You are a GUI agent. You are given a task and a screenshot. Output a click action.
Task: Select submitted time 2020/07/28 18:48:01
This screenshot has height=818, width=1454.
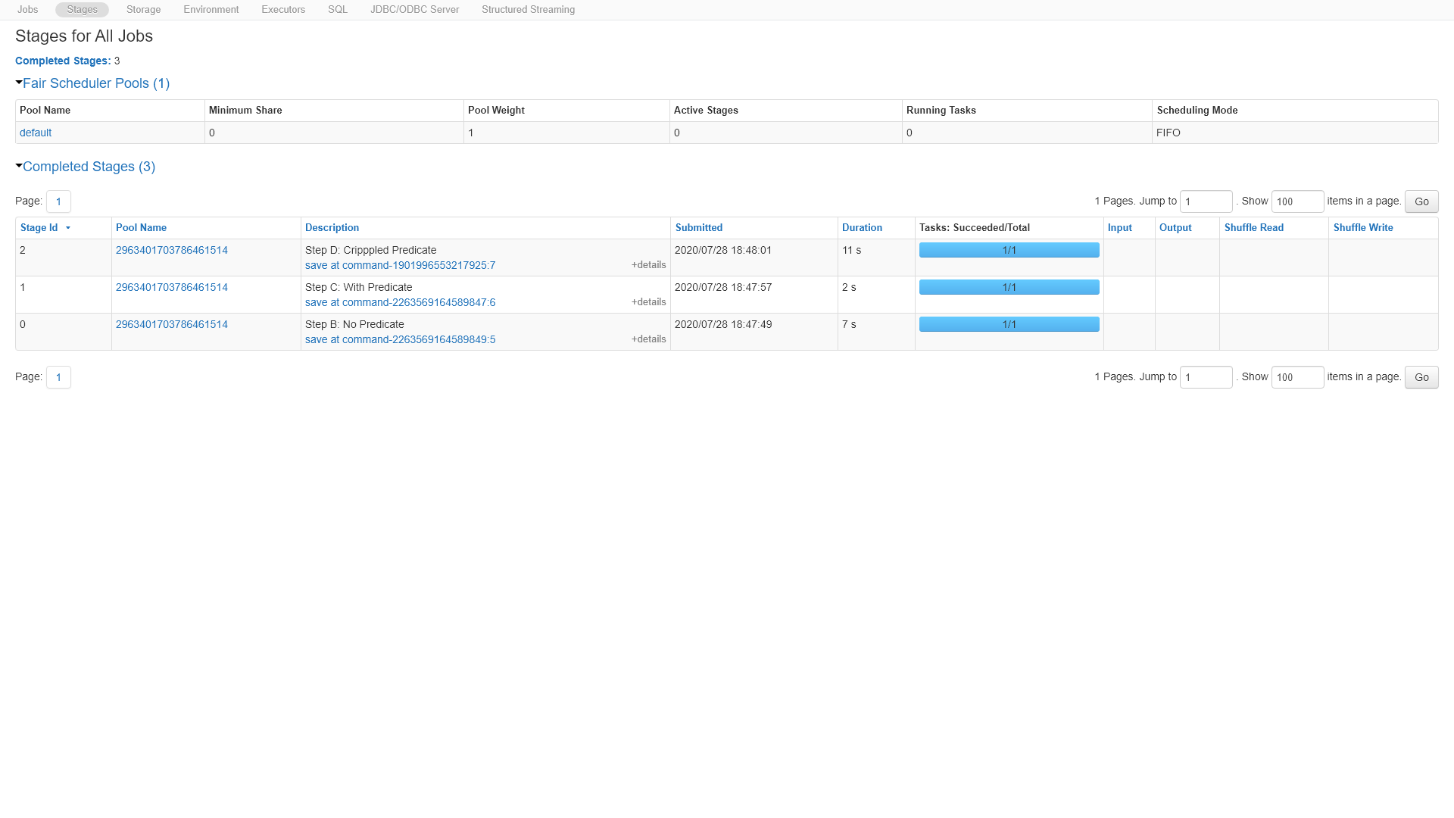click(x=723, y=250)
